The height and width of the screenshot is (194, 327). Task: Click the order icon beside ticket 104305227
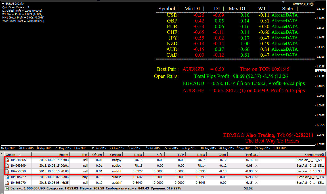coord(7,177)
